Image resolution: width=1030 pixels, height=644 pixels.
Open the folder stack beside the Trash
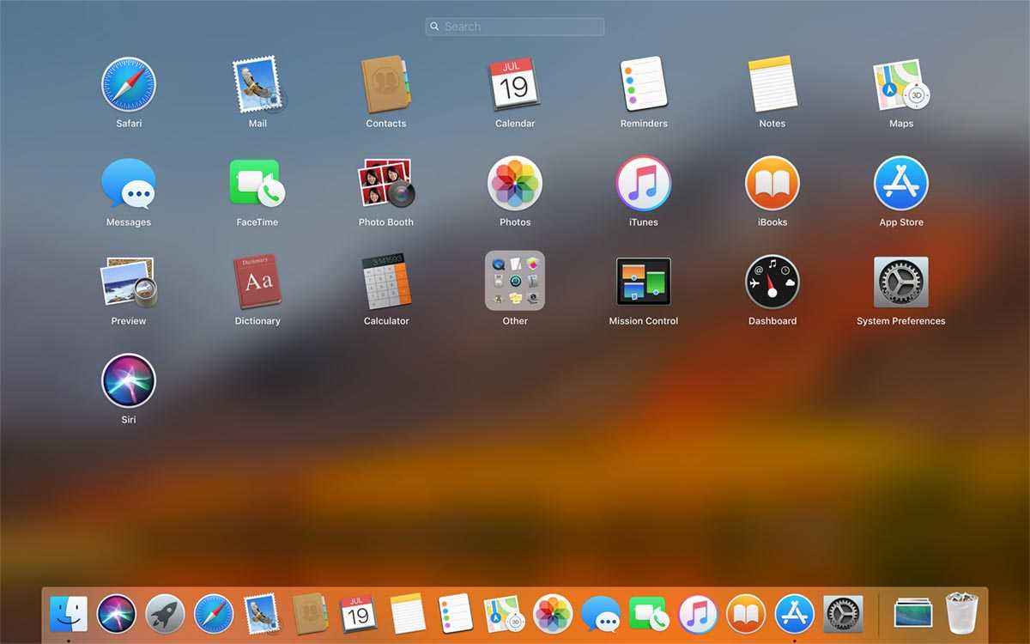click(912, 613)
